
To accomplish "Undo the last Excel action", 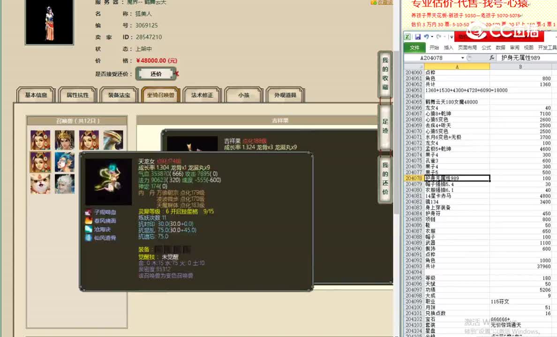I will tap(426, 37).
